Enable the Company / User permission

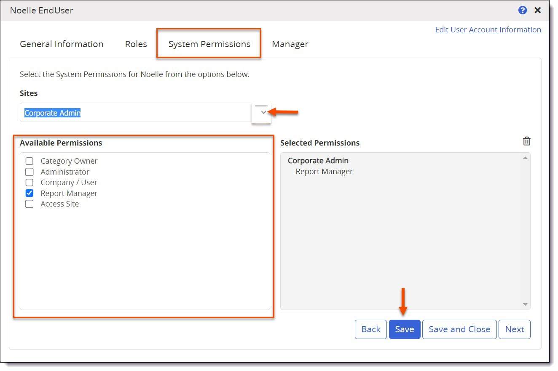coord(29,182)
